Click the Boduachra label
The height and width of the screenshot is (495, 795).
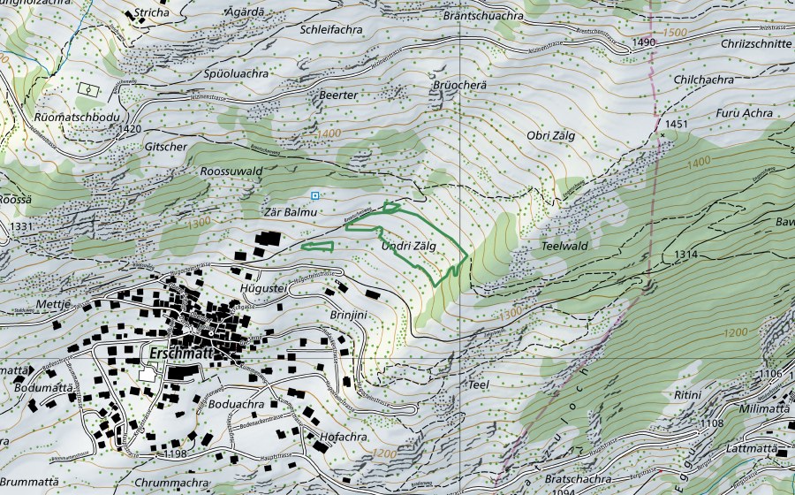[x=236, y=404]
